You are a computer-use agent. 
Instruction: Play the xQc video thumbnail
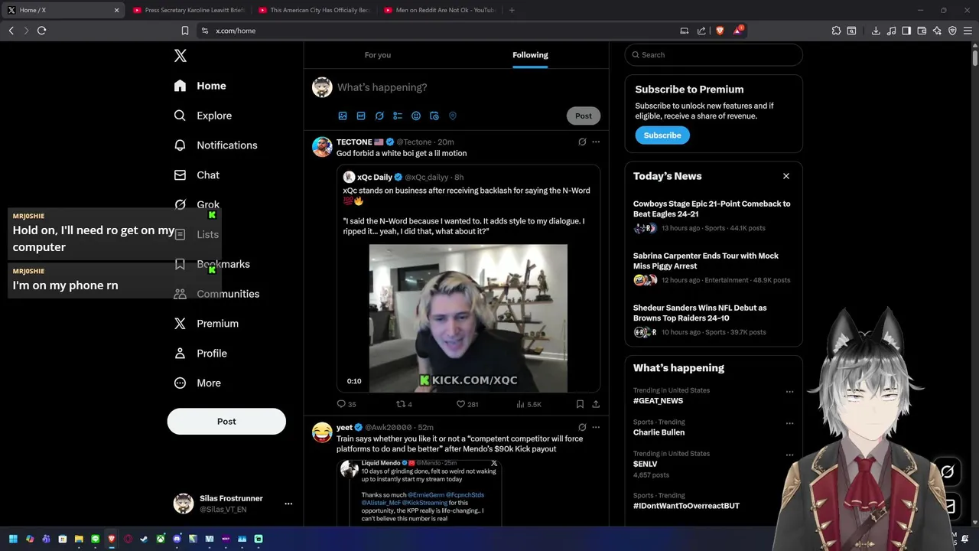pyautogui.click(x=468, y=318)
